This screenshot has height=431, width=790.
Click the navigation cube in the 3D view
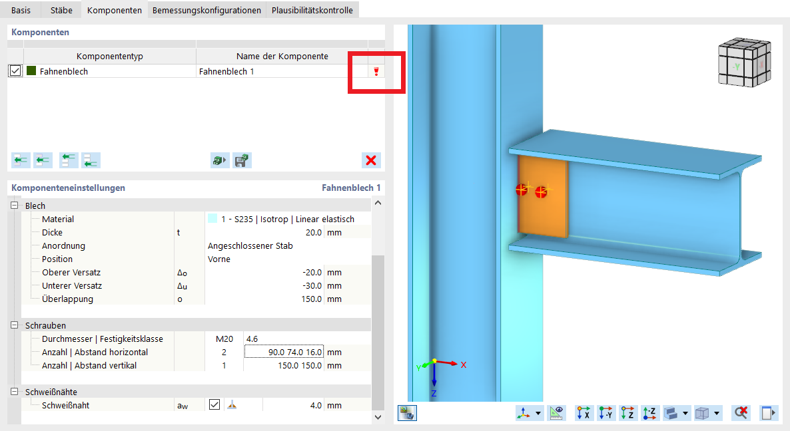click(x=745, y=63)
